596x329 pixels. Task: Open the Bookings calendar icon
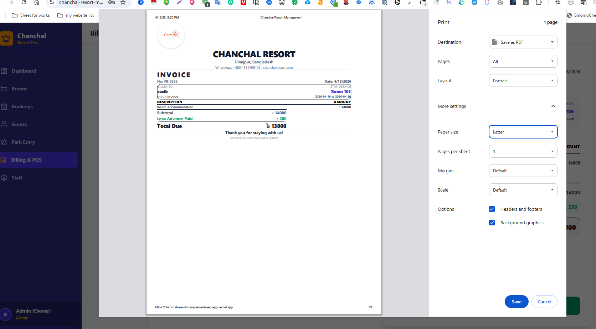[x=4, y=106]
